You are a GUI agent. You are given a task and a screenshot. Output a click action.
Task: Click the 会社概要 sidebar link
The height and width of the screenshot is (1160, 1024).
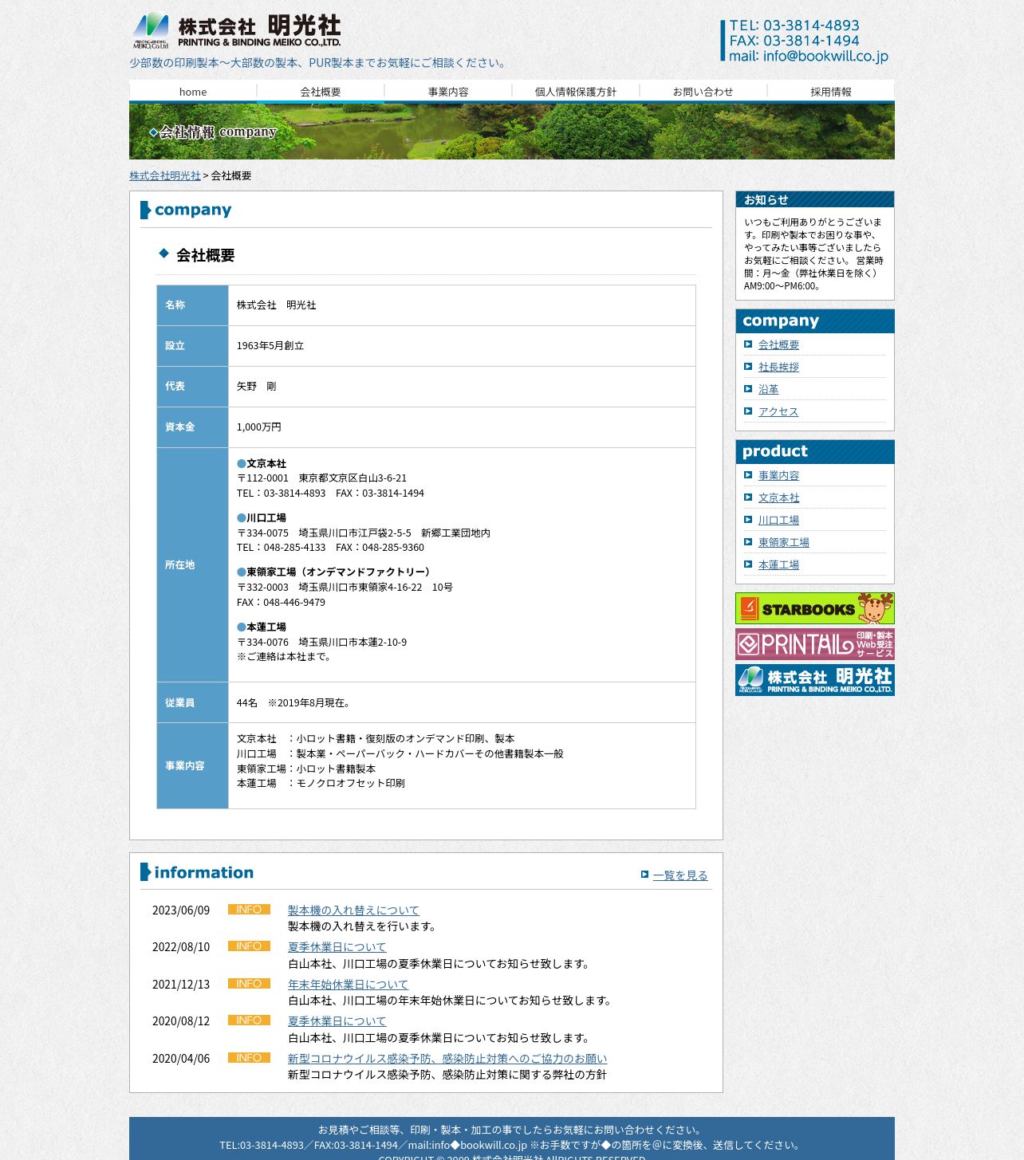point(778,344)
